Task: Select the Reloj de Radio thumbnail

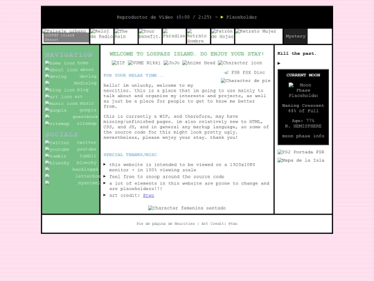Action: click(x=102, y=36)
